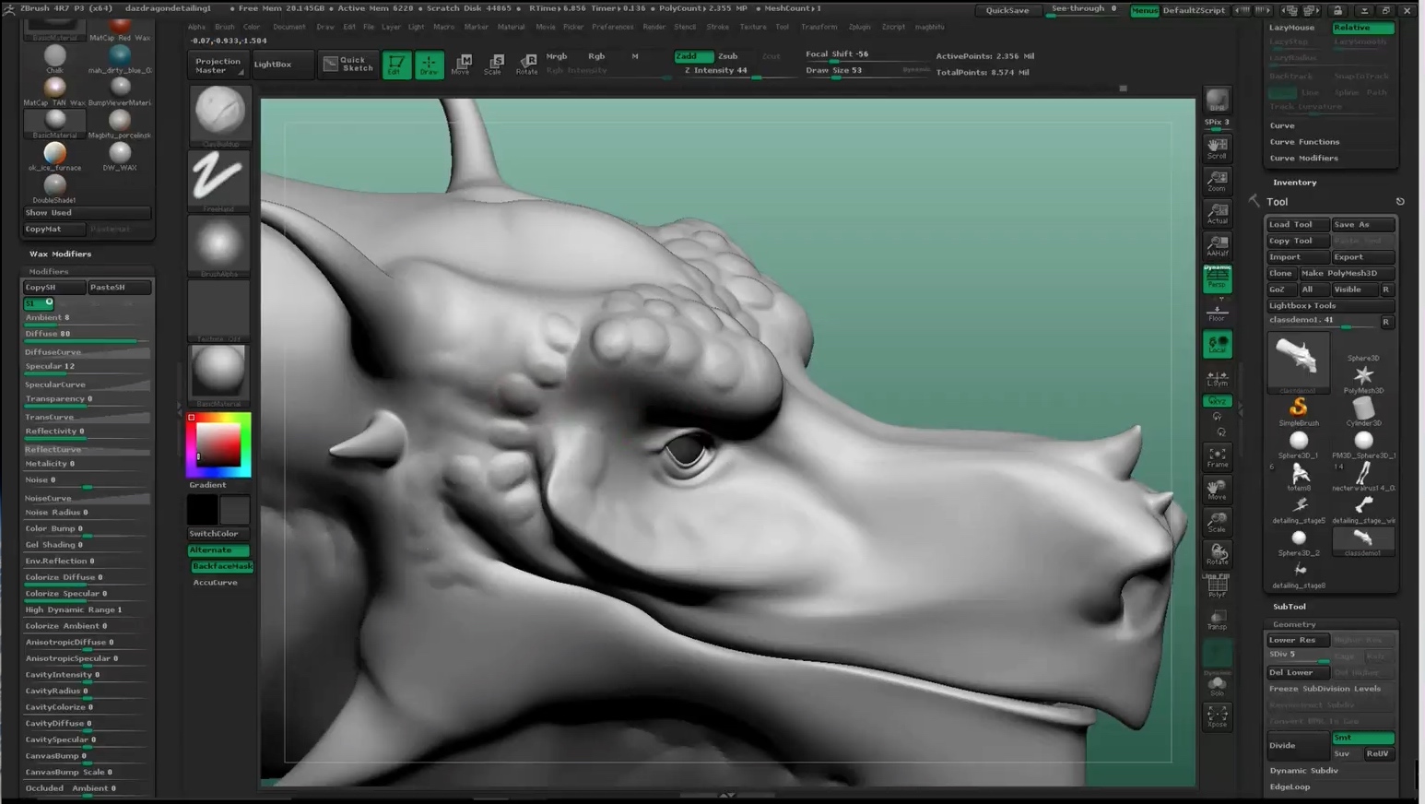Click the Make PolyMesh3D button
The width and height of the screenshot is (1425, 804).
pyautogui.click(x=1346, y=274)
